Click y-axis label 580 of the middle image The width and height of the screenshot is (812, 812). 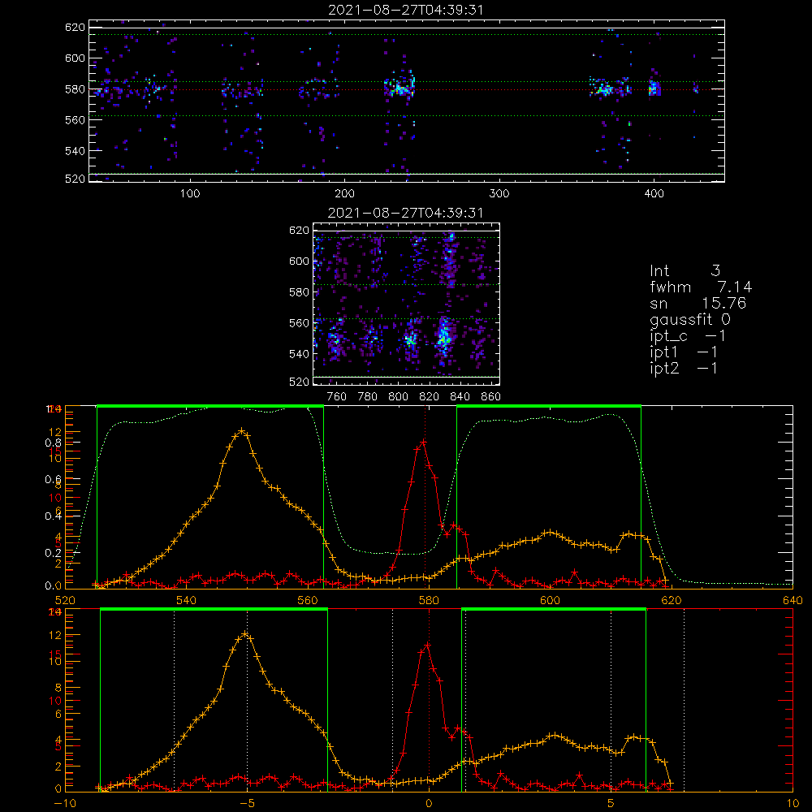(x=299, y=292)
